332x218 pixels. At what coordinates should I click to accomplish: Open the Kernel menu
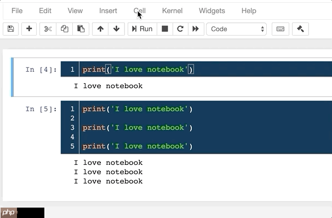(x=173, y=10)
